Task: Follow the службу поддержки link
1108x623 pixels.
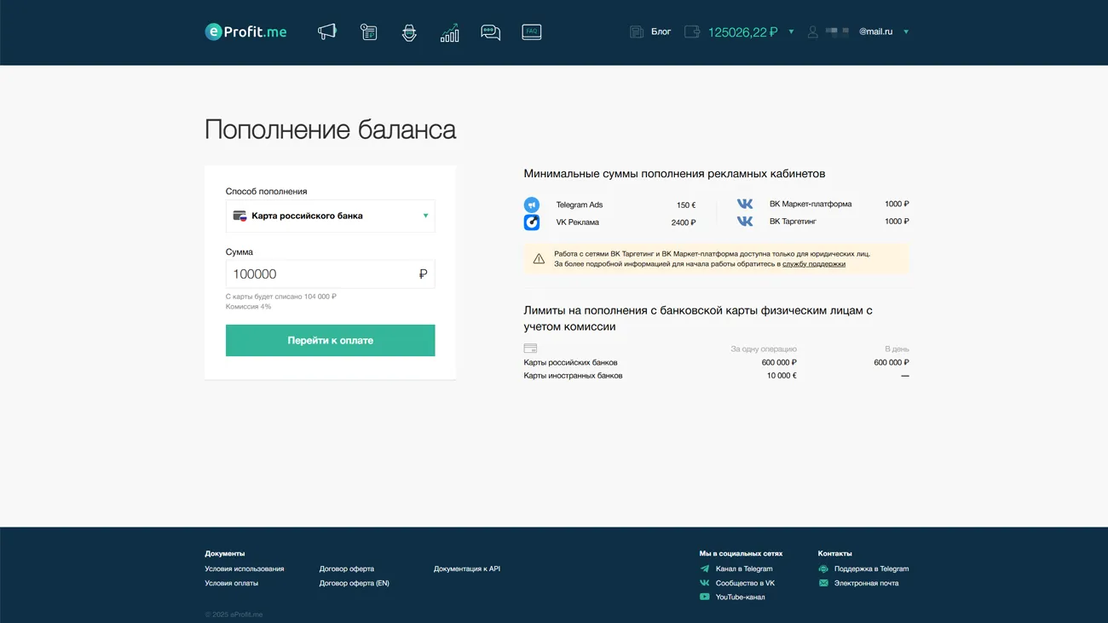Action: point(813,264)
